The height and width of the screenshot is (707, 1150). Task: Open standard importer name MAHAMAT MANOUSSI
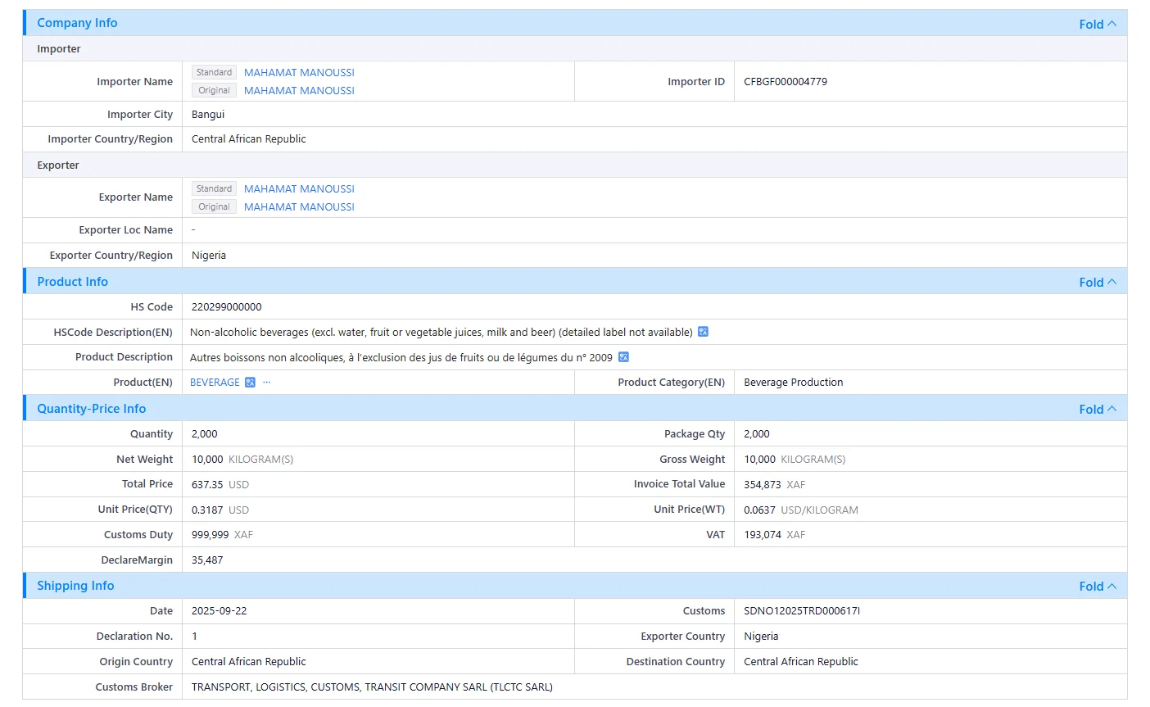(x=299, y=72)
